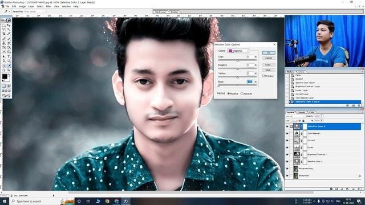
Task: Hide the Color Balance 1 layer
Action: [x=287, y=133]
